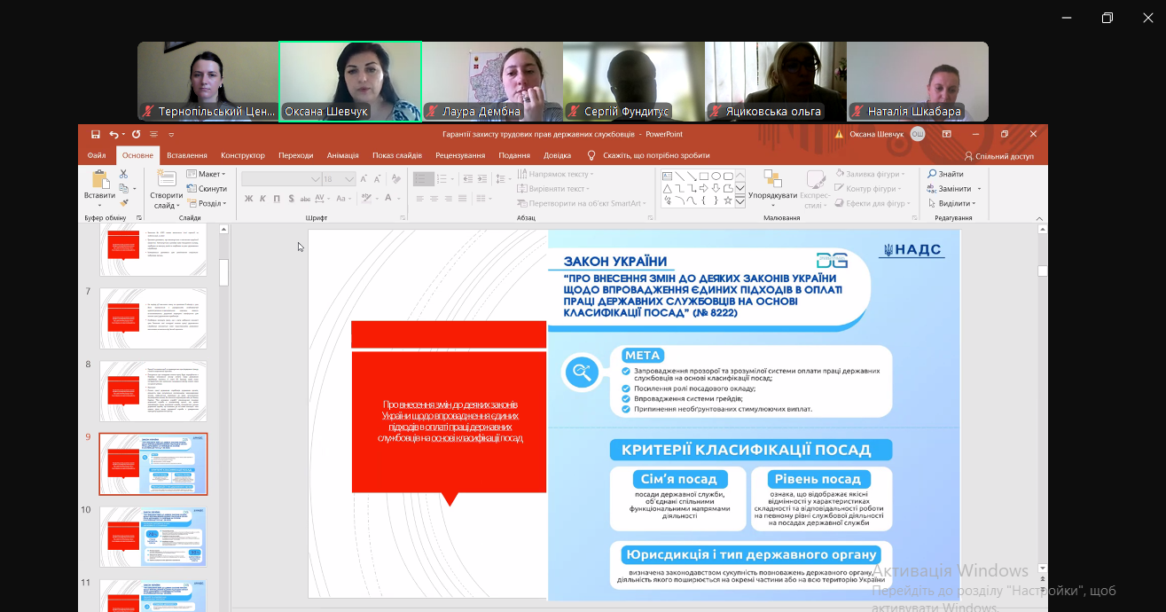This screenshot has height=612, width=1166.
Task: Open the Подання ribbon tab
Action: click(514, 155)
